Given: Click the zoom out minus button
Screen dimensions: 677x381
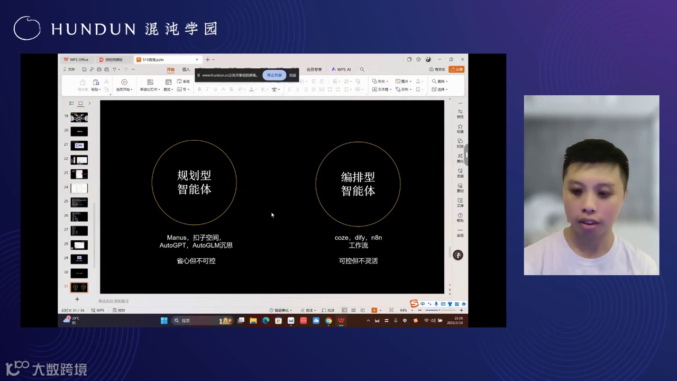Looking at the screenshot, I should point(420,310).
